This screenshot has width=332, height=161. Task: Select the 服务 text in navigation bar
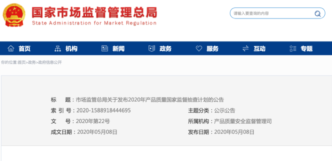tap(212, 49)
